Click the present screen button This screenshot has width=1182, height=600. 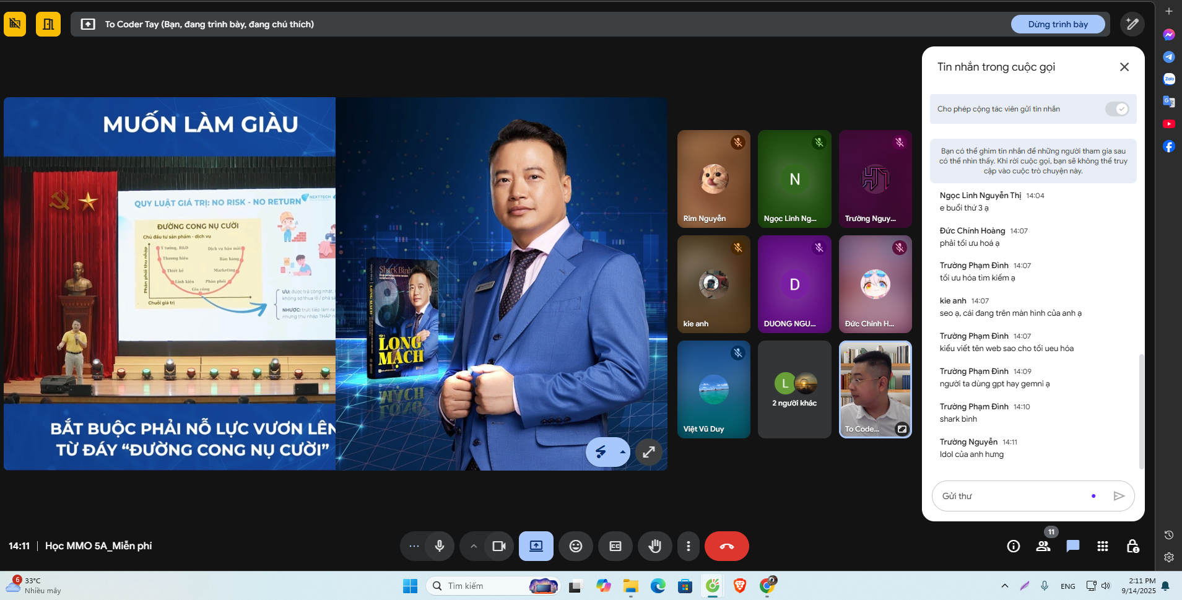pos(536,546)
